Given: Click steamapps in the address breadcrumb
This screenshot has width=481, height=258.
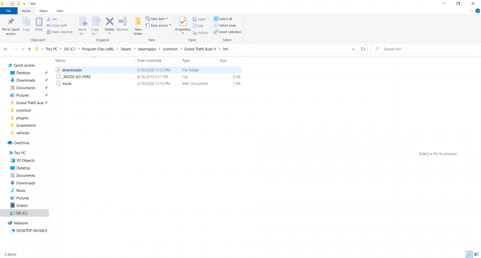Looking at the screenshot, I should tap(147, 49).
